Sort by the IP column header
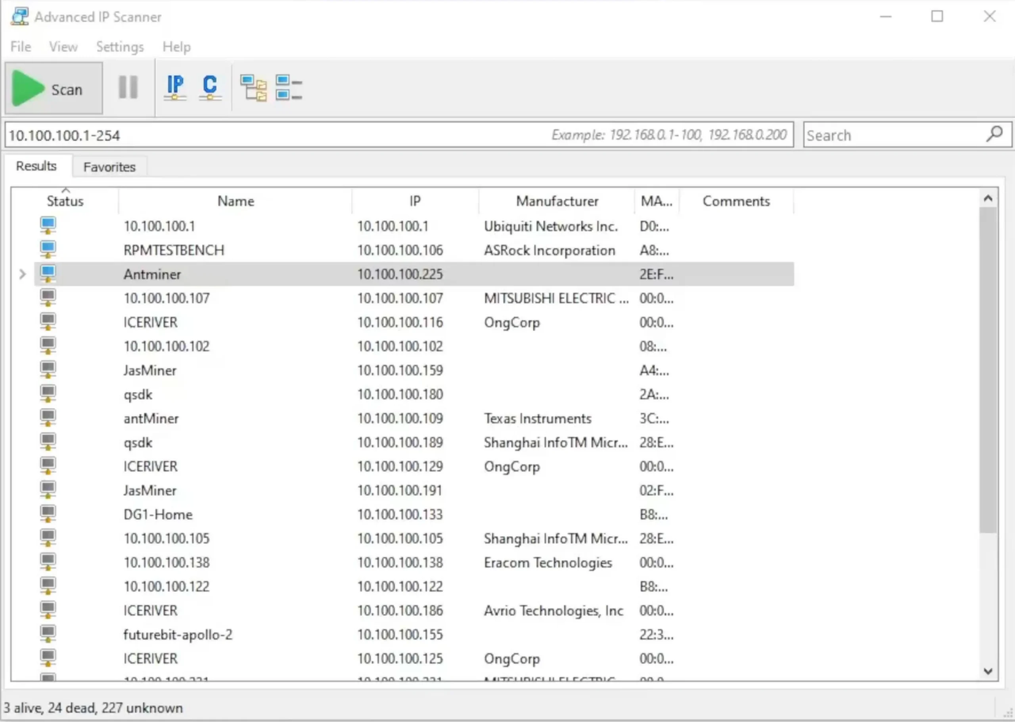Image resolution: width=1015 pixels, height=722 pixels. 415,201
